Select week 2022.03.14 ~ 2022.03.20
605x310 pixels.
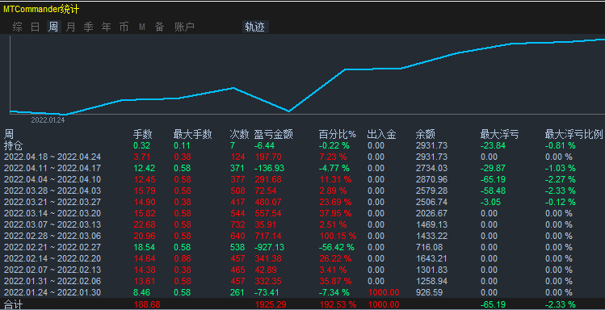53,213
